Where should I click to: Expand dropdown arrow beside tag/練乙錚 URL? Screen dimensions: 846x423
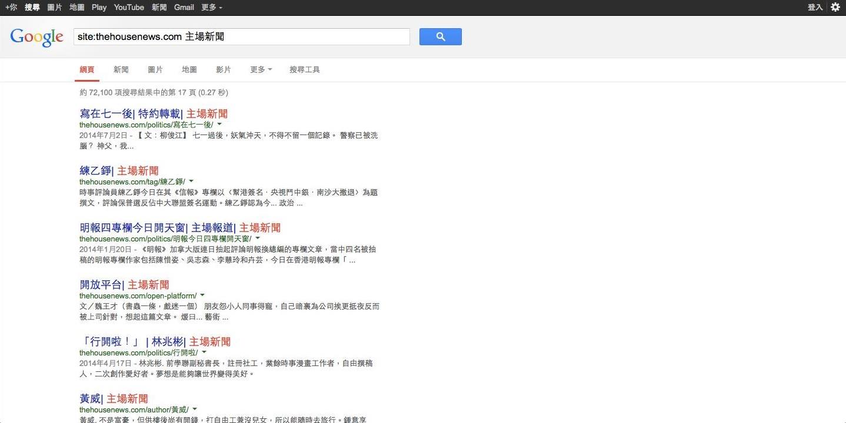coord(191,182)
